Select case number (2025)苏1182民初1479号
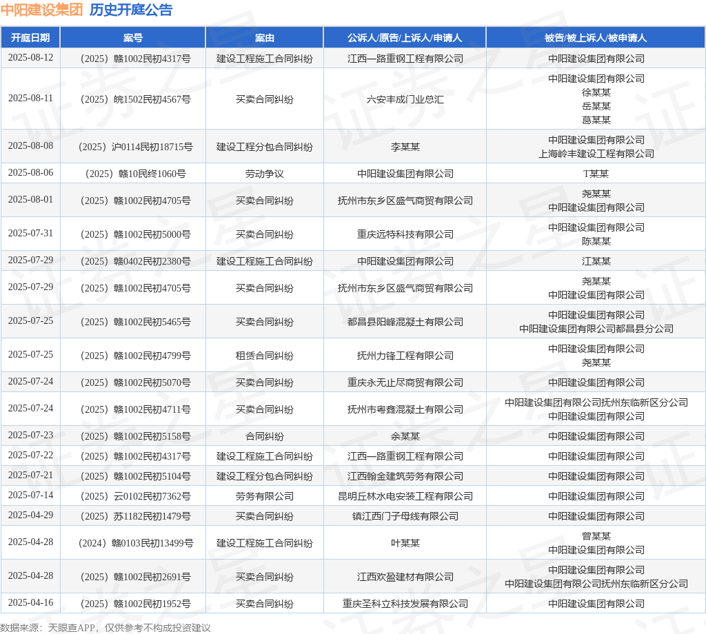The image size is (706, 634). (136, 517)
